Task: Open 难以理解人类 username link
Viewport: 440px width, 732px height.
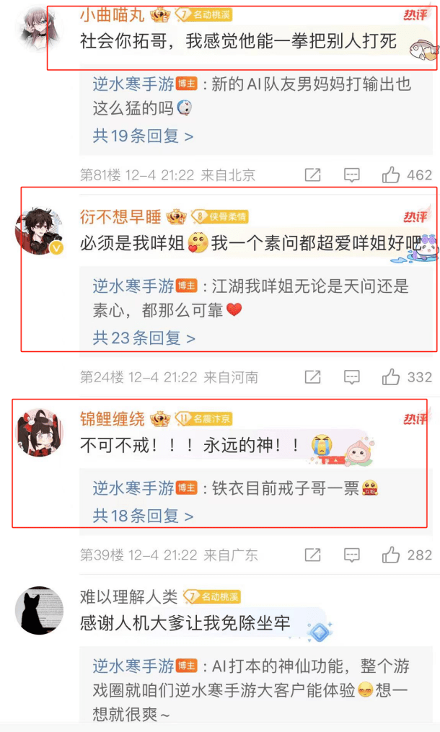Action: [x=128, y=596]
